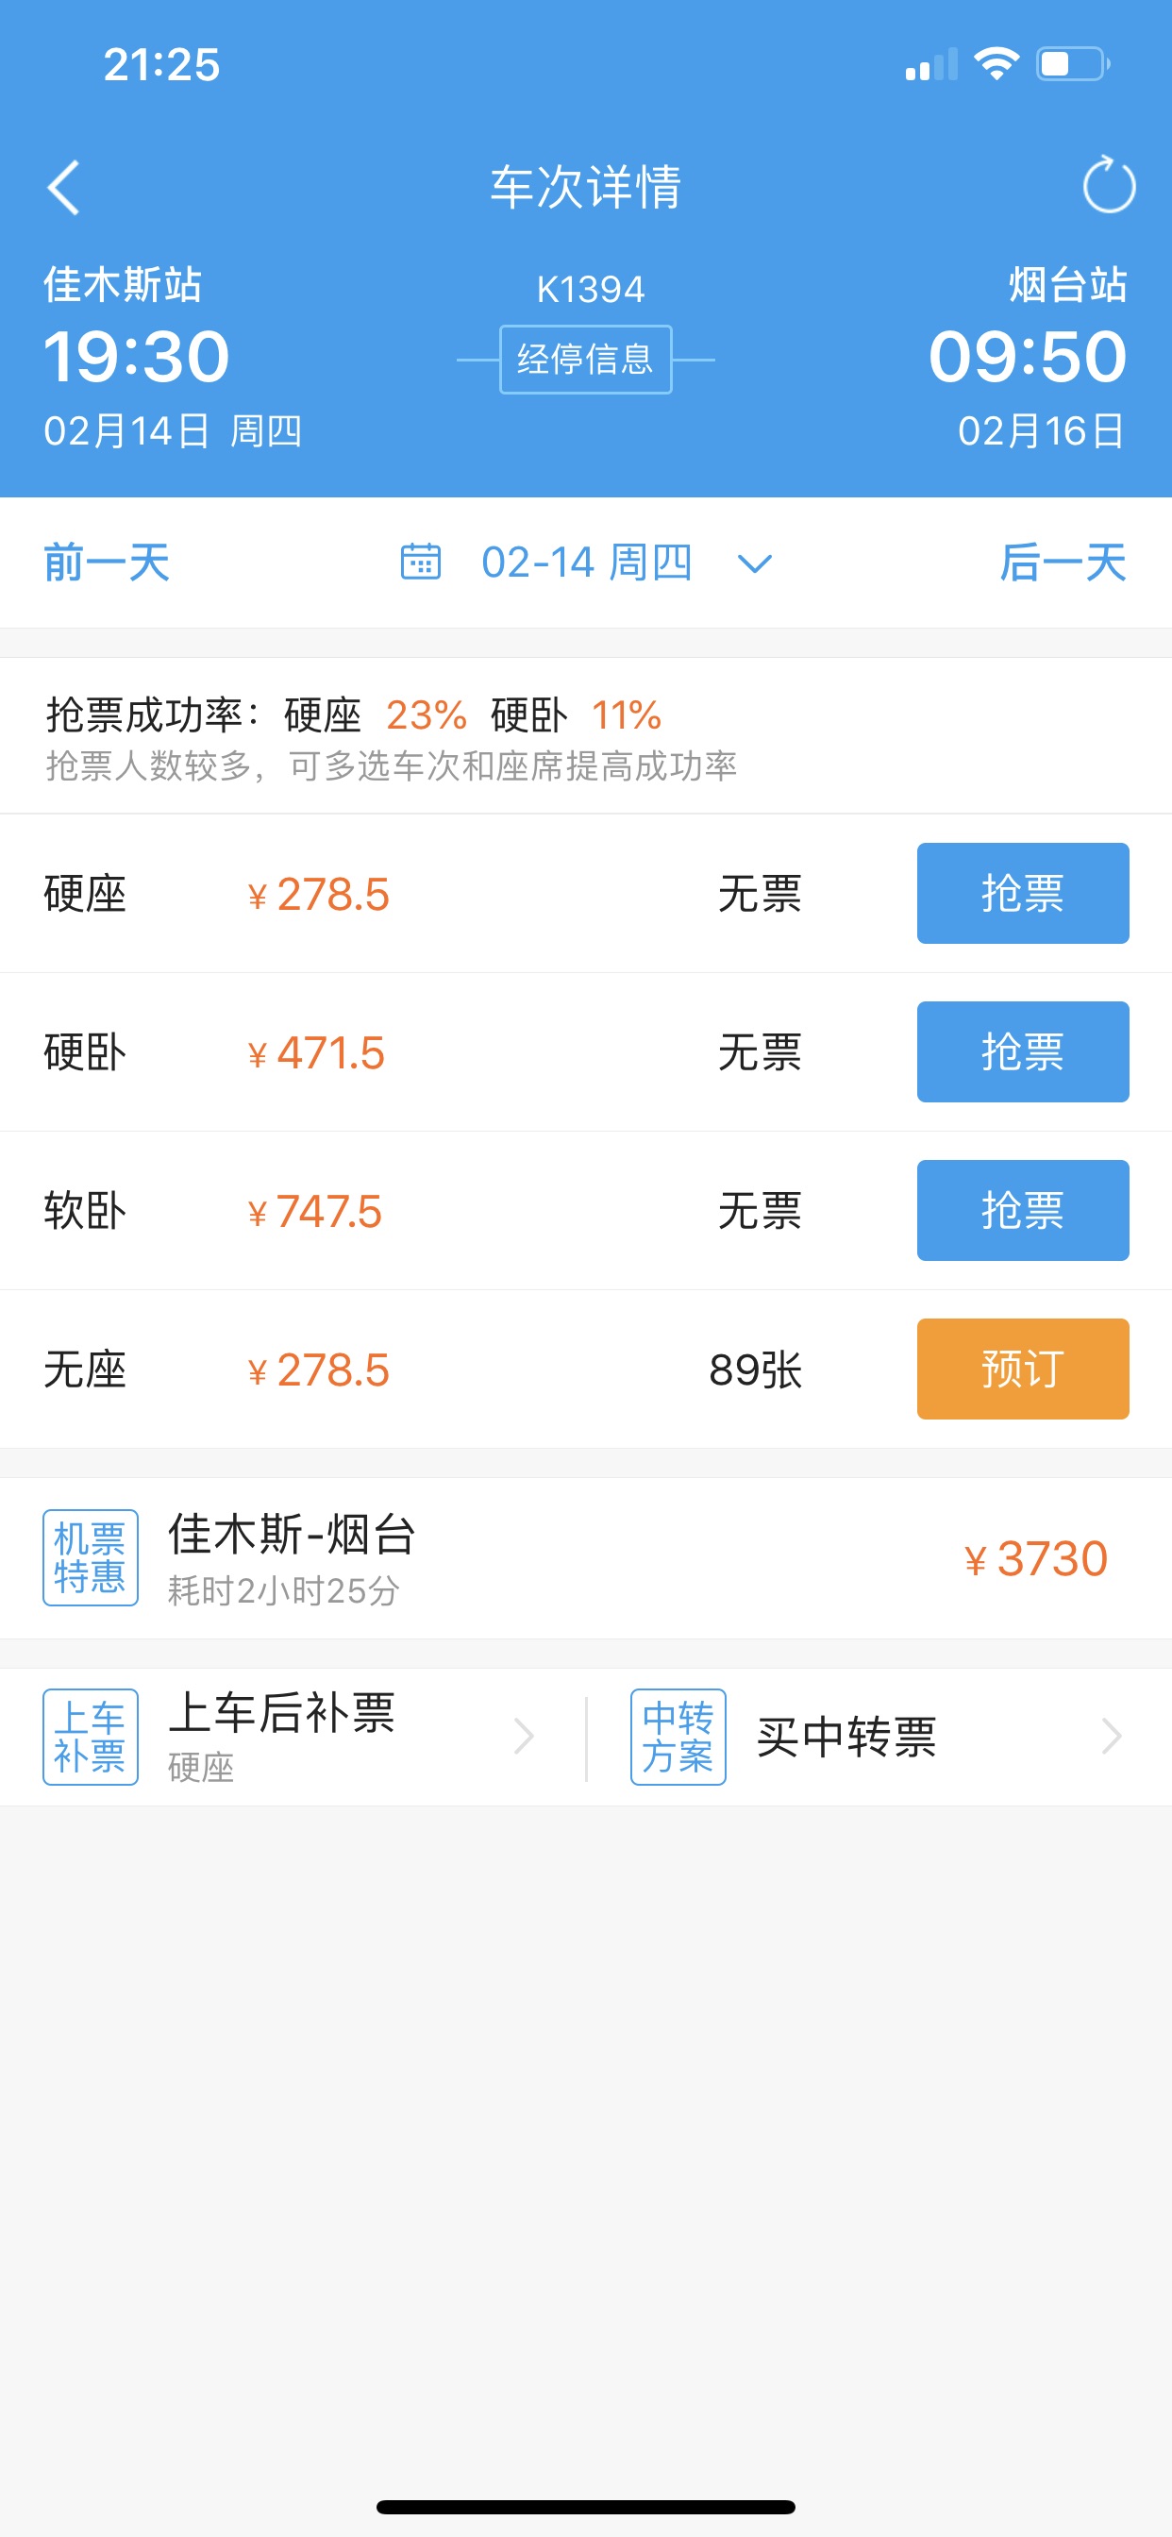Screen dimensions: 1172x2537
Task: Tap the 中转方案 transfer plan icon
Action: click(678, 1738)
